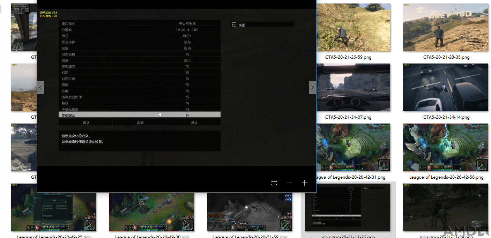Click the file name GTA5-20-21-34-07.png
The image size is (491, 238).
[x=348, y=117]
